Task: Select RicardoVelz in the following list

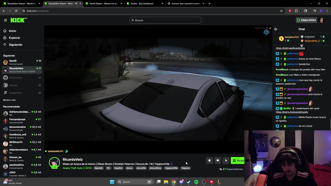Action: [x=22, y=70]
